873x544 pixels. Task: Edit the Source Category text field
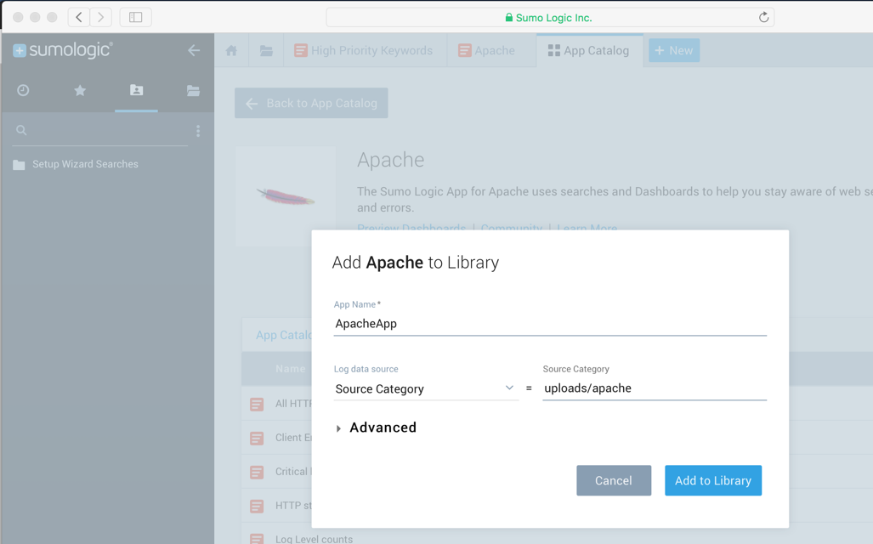click(654, 388)
